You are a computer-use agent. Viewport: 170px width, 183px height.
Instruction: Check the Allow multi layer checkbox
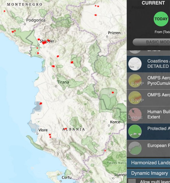132,181
